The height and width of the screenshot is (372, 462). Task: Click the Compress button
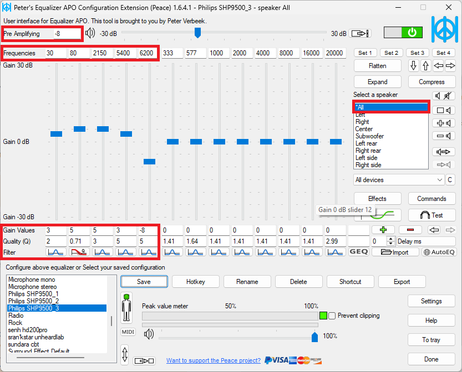coord(431,82)
